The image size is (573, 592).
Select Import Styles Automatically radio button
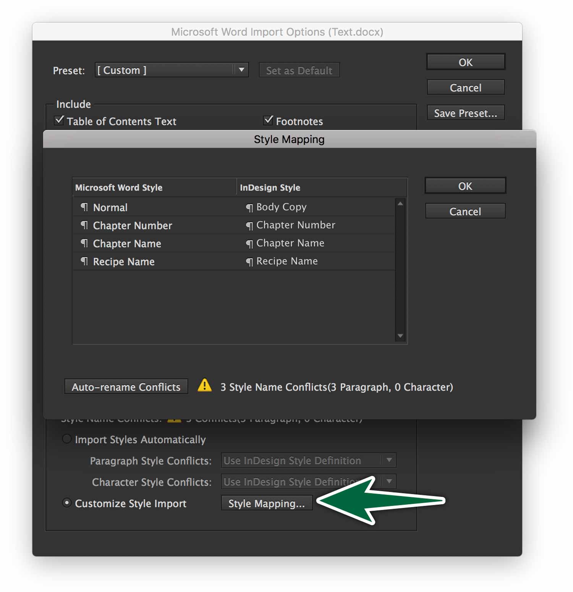[x=67, y=439]
